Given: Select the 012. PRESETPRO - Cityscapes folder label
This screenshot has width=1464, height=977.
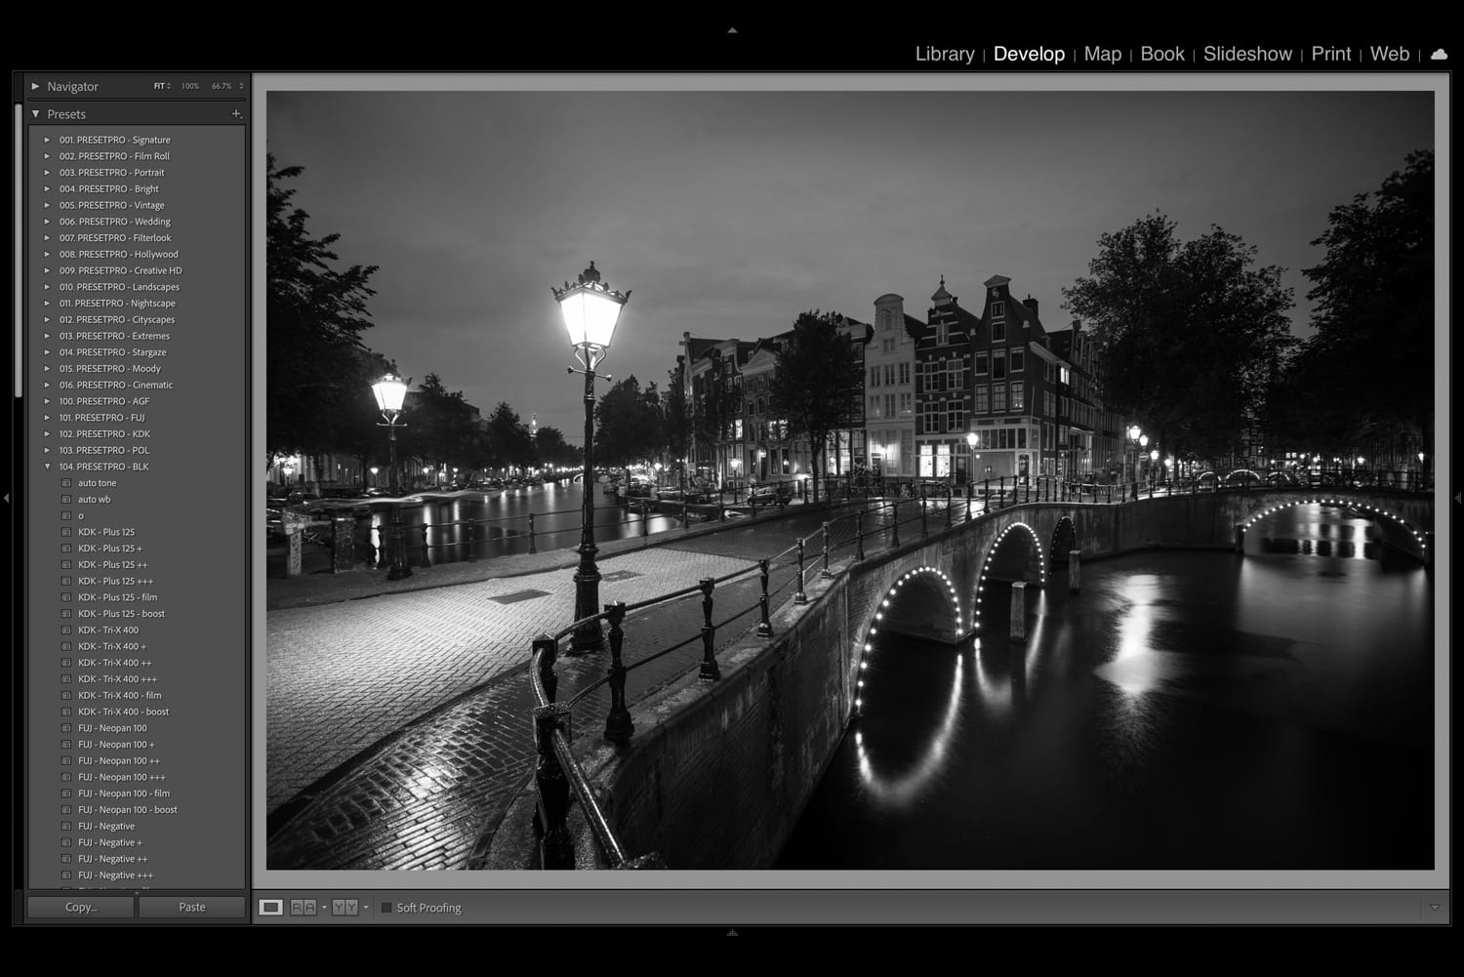Looking at the screenshot, I should [x=117, y=320].
